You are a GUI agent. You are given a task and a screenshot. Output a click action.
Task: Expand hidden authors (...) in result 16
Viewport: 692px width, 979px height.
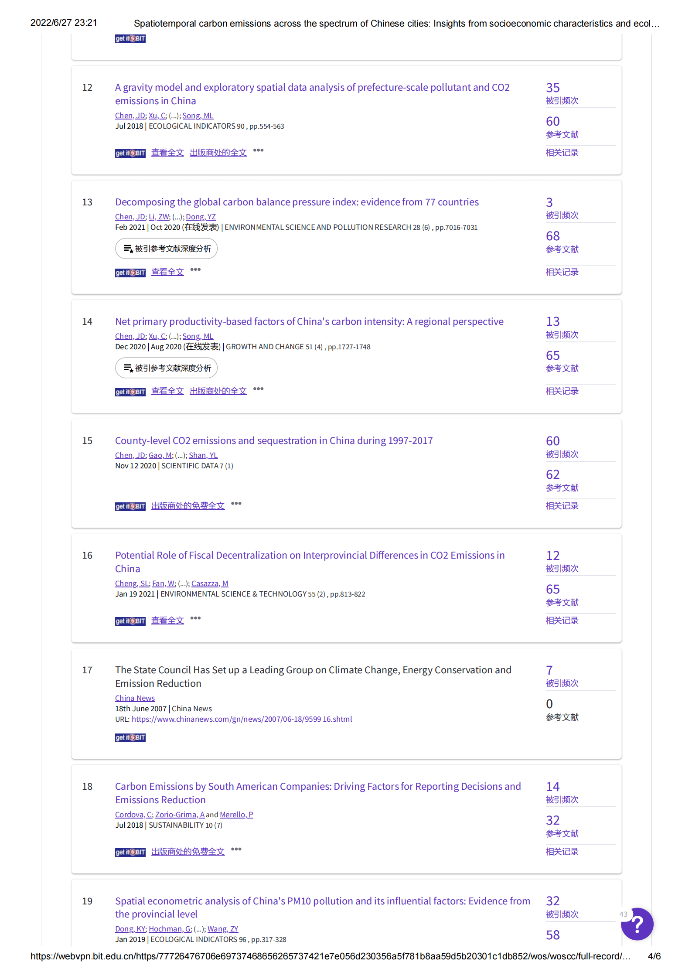tap(184, 584)
